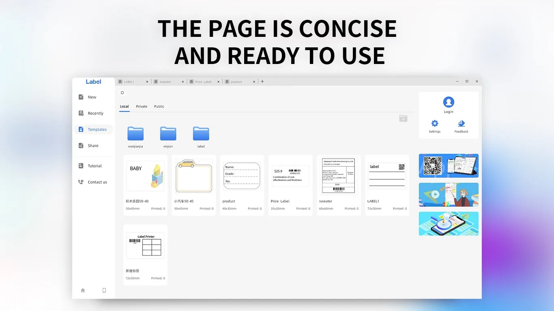Open the Price Label template thumbnail

coord(290,176)
